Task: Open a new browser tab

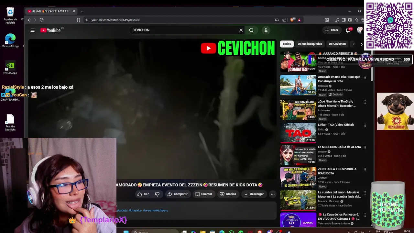Action: pos(82,11)
